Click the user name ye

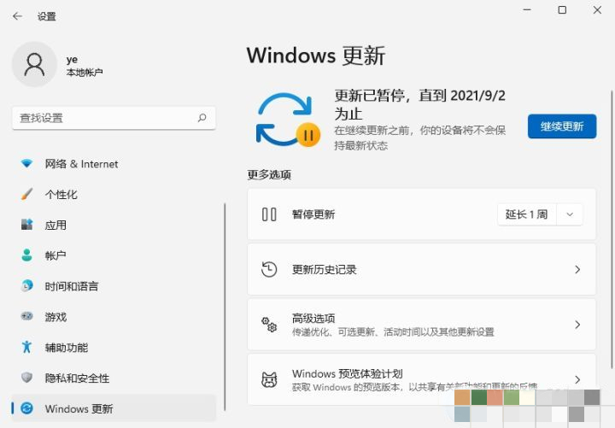tap(72, 60)
